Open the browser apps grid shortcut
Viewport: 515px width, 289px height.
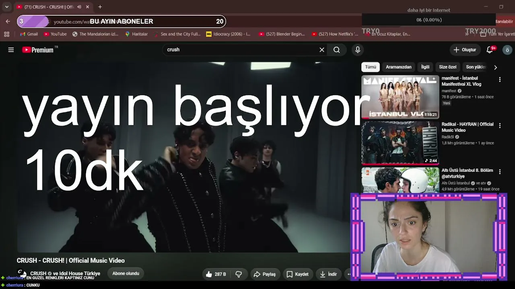pos(6,34)
